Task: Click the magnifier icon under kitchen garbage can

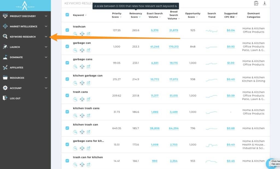Action: click(75, 83)
